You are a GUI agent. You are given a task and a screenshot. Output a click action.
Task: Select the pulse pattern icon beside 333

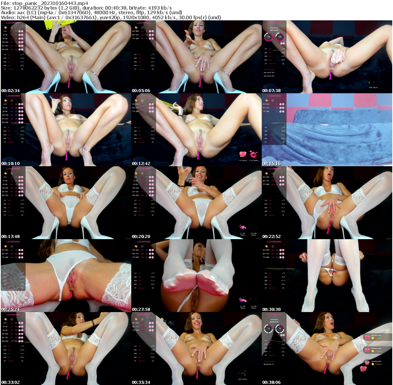tap(22, 62)
